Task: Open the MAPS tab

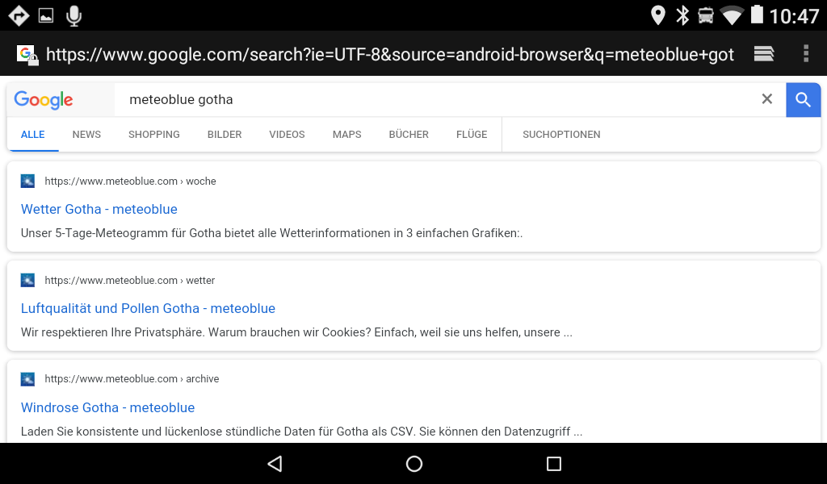Action: 346,135
